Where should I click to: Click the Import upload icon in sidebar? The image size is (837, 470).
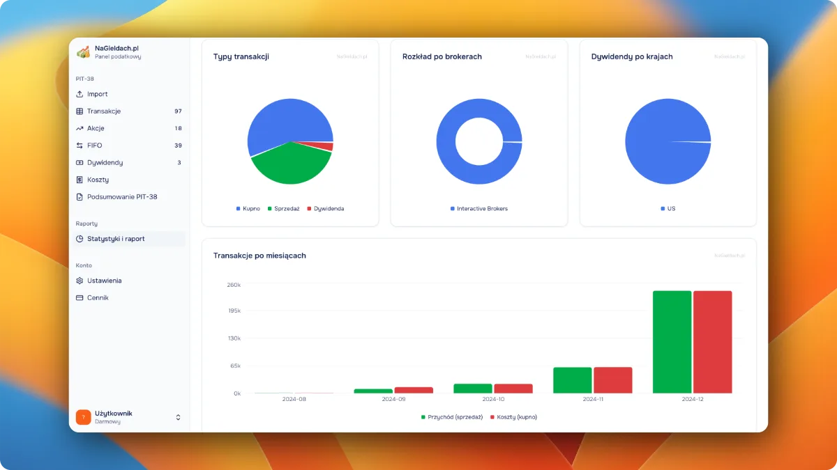click(80, 94)
